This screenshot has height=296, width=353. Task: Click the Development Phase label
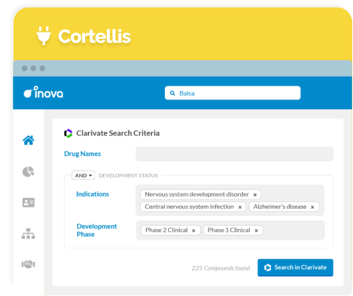click(96, 230)
